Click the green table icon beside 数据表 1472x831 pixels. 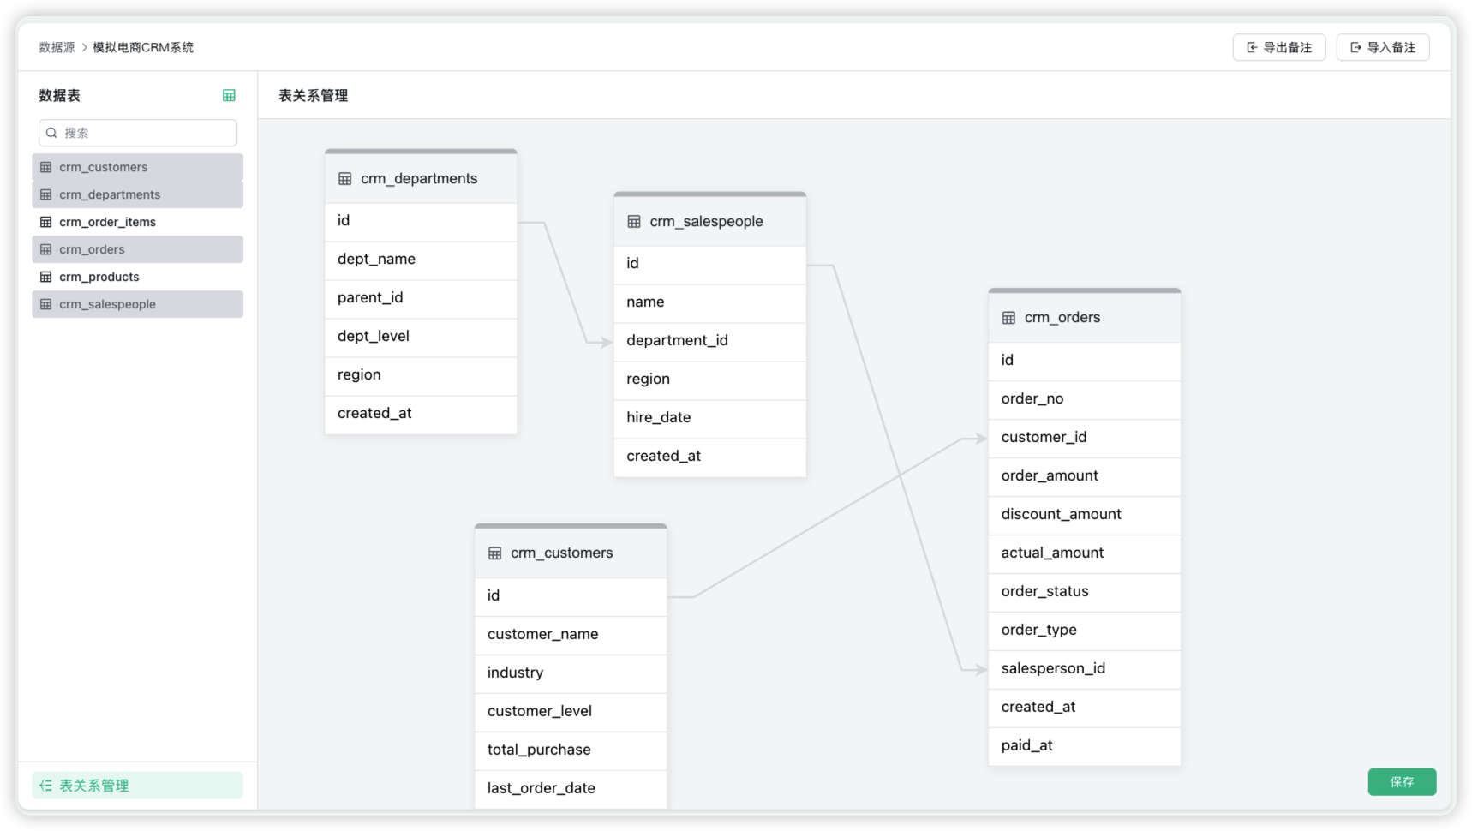pos(229,96)
